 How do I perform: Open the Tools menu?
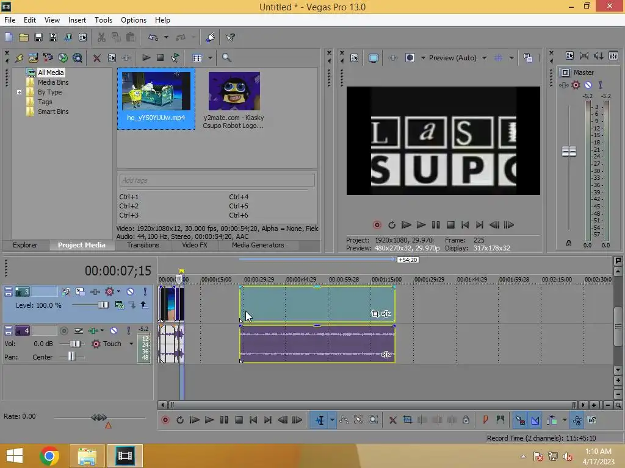(103, 20)
